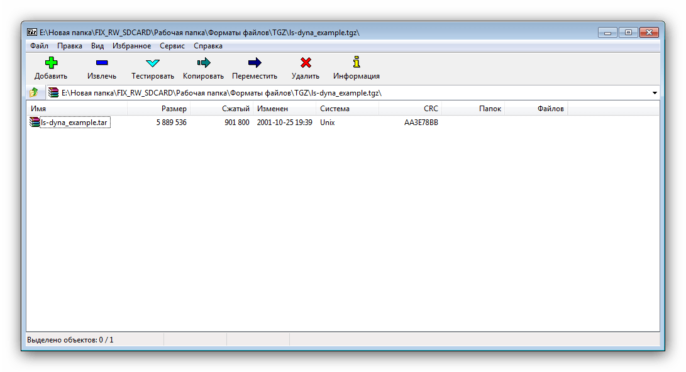Open the Избранное menu
This screenshot has width=686, height=372.
click(x=131, y=46)
